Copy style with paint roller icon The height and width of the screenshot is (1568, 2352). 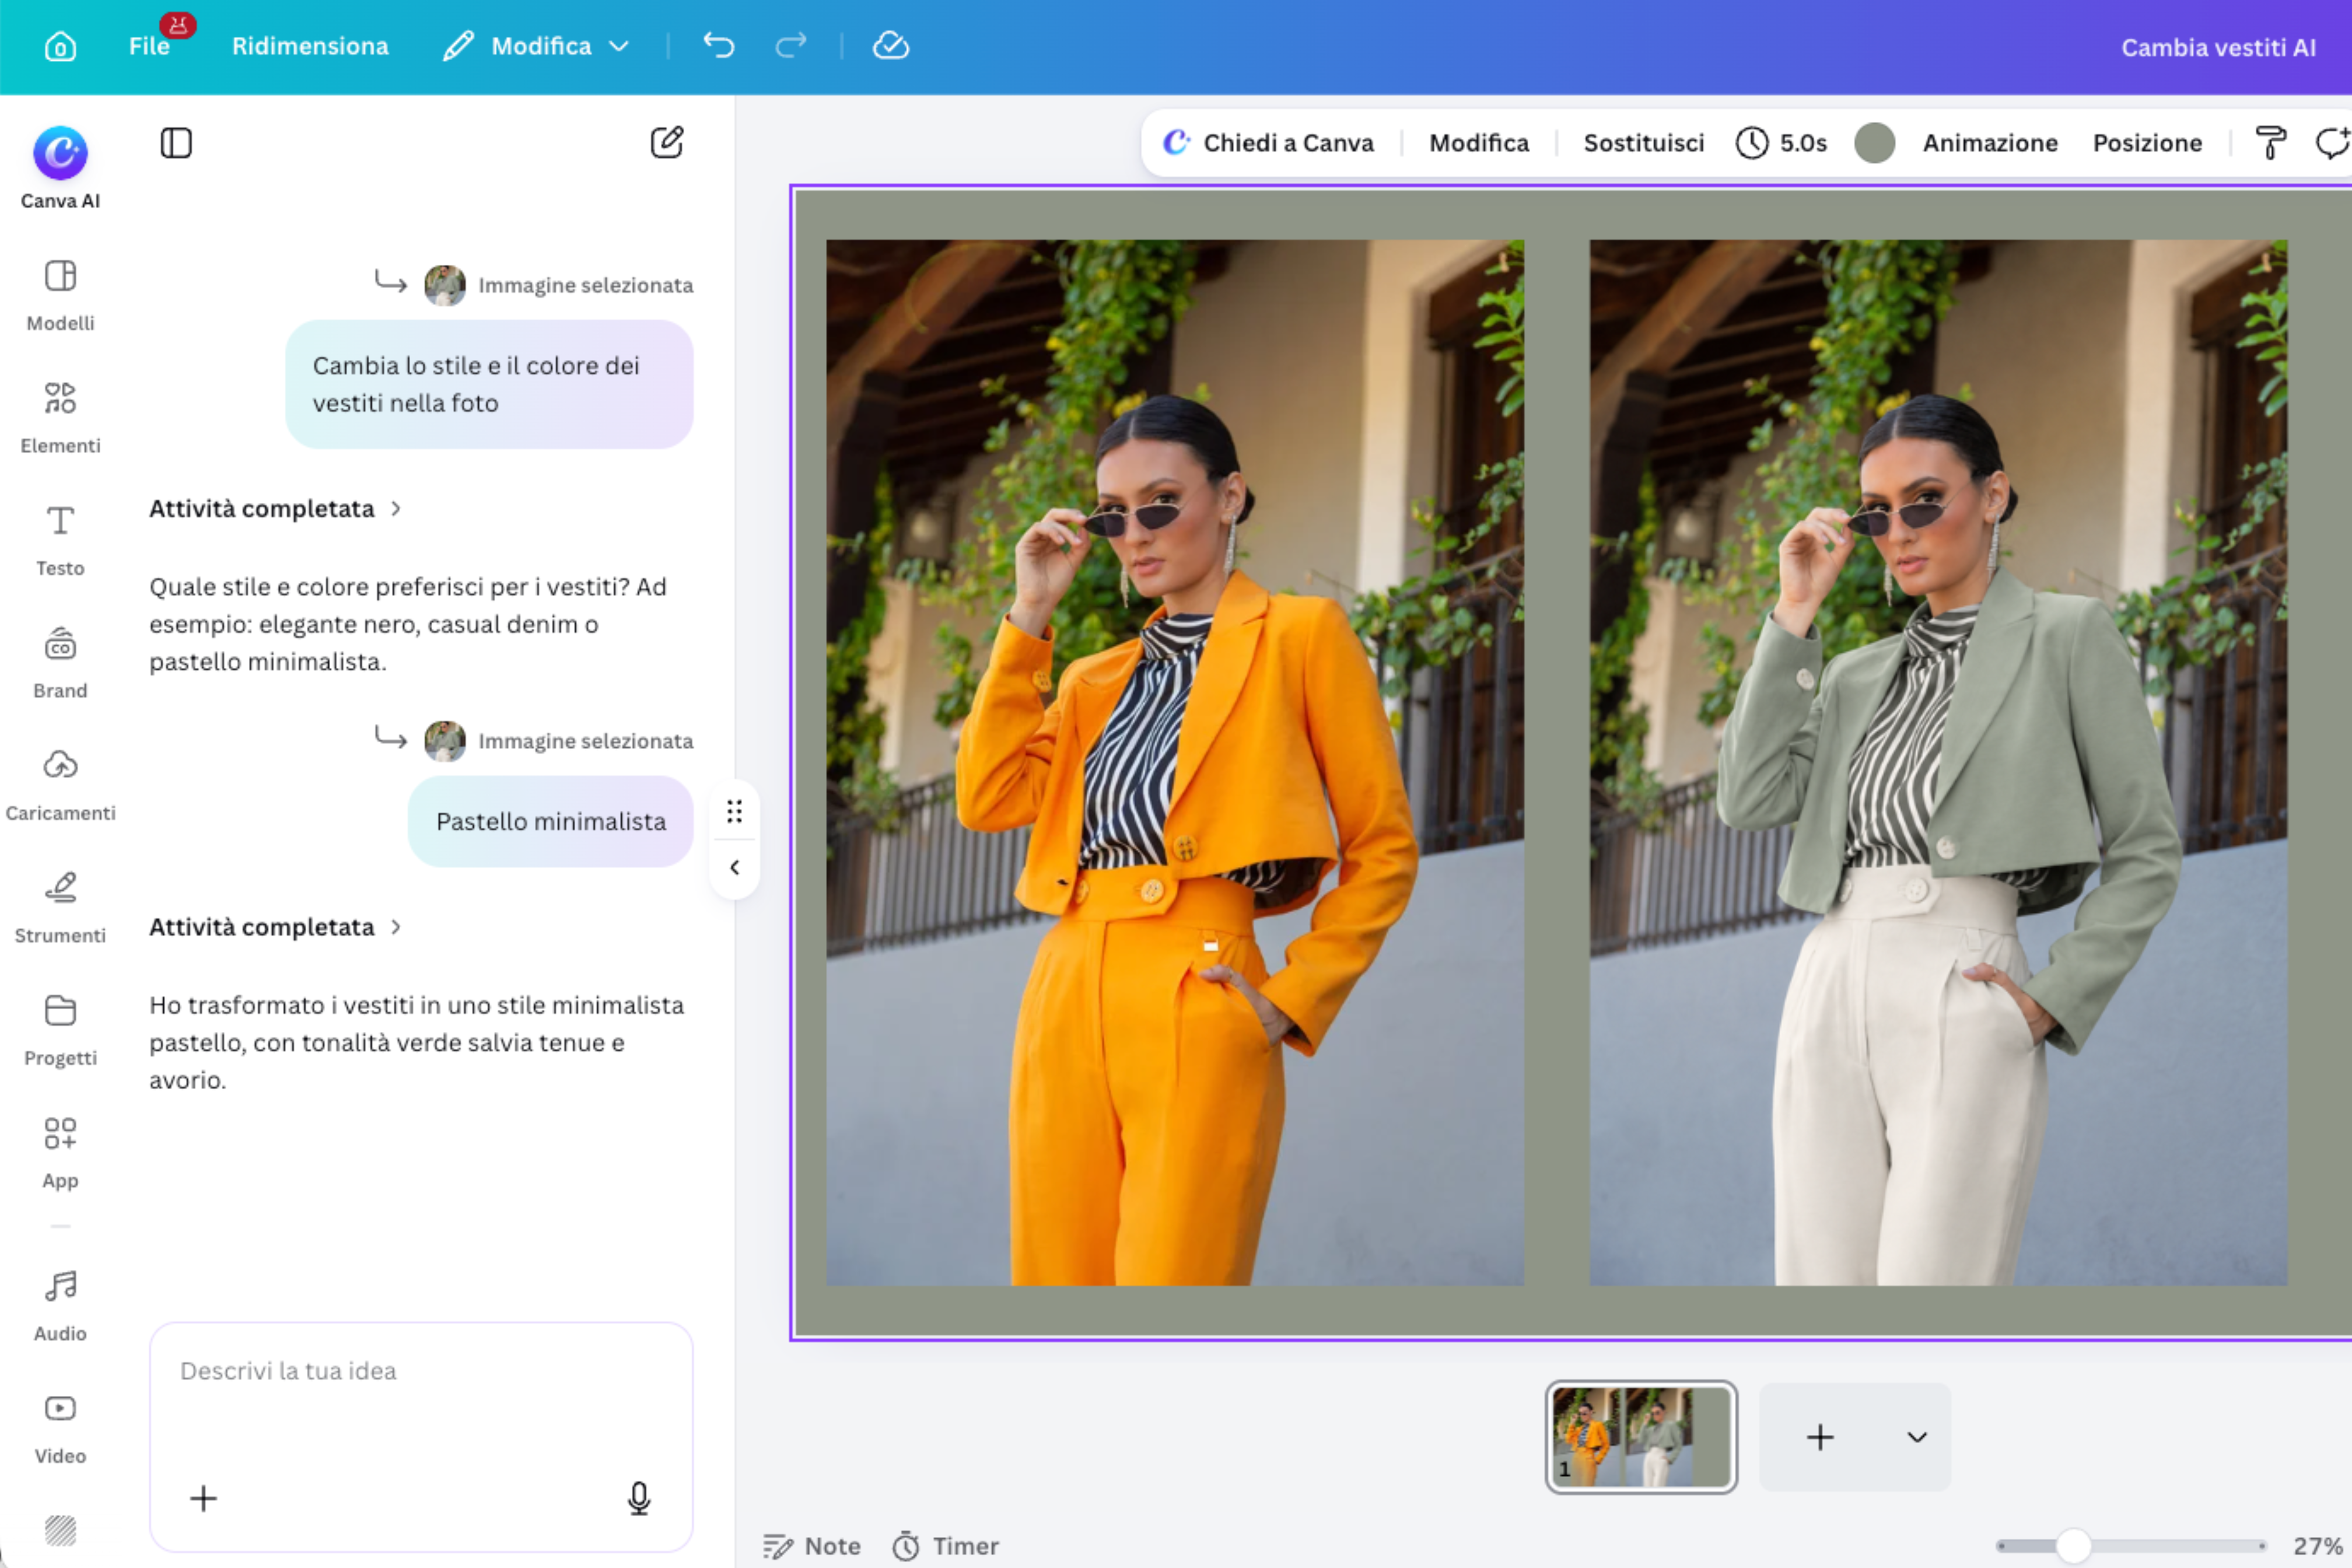pyautogui.click(x=2271, y=143)
